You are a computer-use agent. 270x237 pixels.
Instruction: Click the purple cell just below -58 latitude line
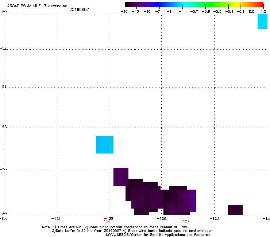pyautogui.click(x=121, y=177)
